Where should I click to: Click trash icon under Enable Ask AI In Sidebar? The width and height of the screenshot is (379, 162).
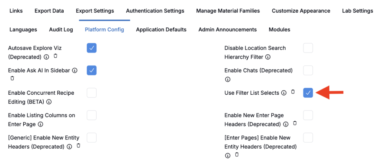click(12, 78)
